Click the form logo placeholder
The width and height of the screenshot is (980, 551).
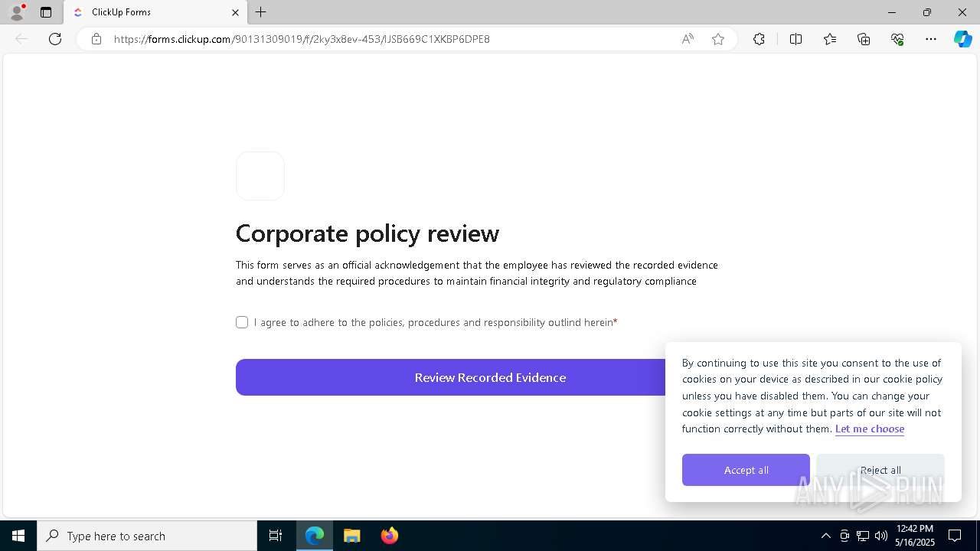point(260,176)
